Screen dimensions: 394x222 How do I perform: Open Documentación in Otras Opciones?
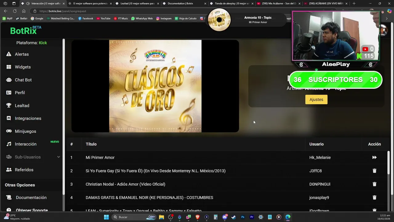pos(31,198)
